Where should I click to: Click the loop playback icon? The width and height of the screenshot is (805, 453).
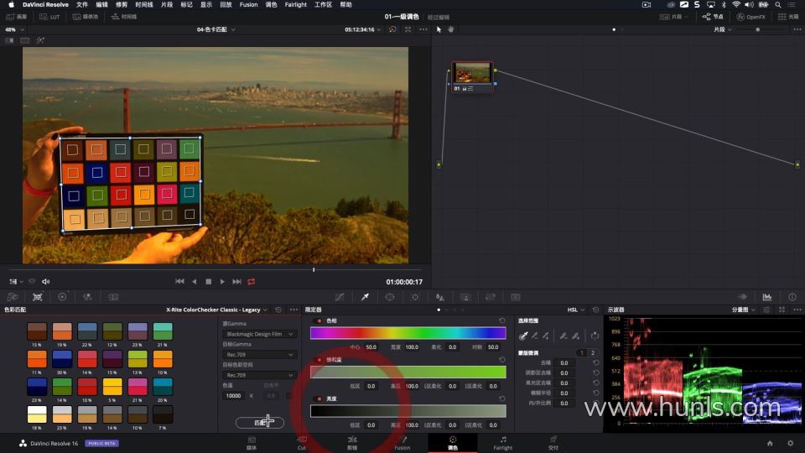coord(251,282)
